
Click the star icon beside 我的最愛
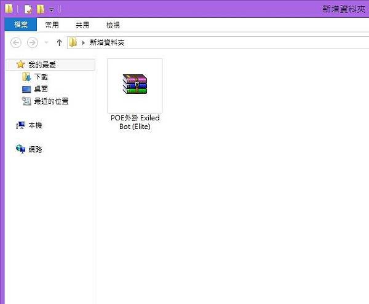tap(20, 64)
